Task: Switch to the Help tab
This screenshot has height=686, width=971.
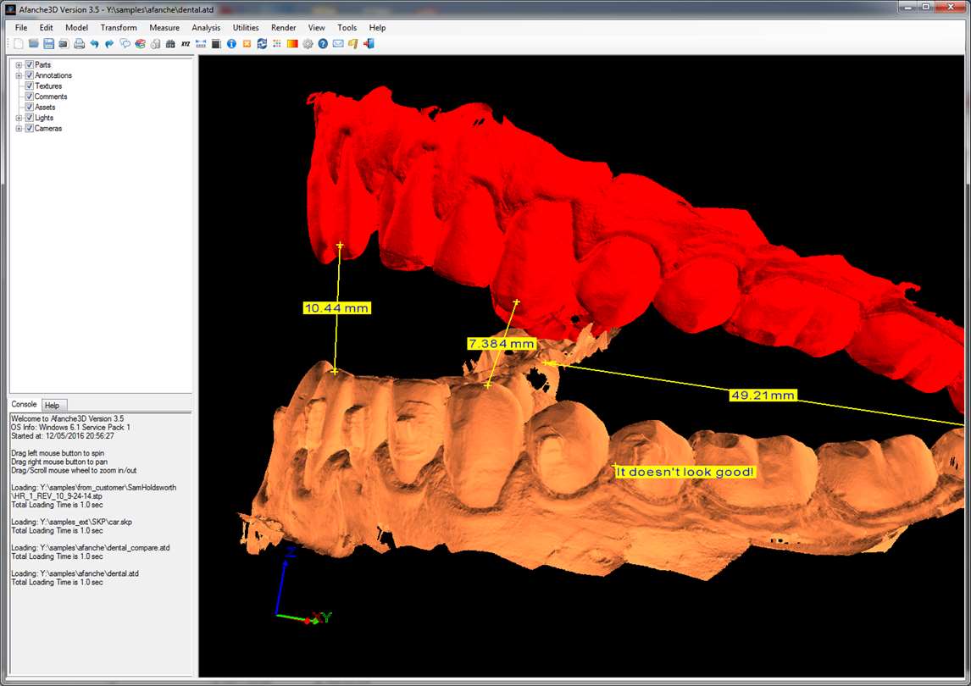Action: (x=52, y=406)
